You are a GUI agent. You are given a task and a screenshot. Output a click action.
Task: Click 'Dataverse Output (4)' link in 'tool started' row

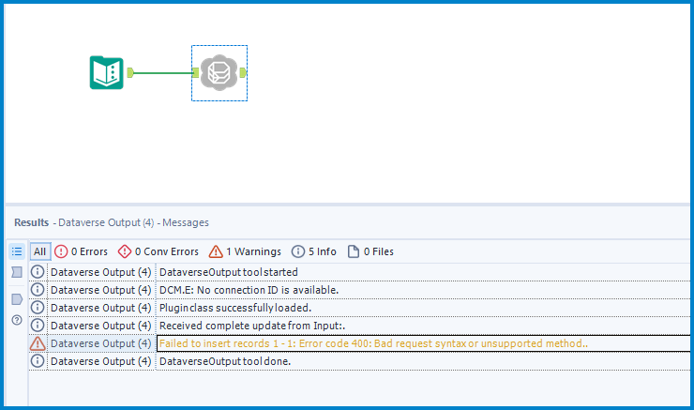click(x=101, y=272)
